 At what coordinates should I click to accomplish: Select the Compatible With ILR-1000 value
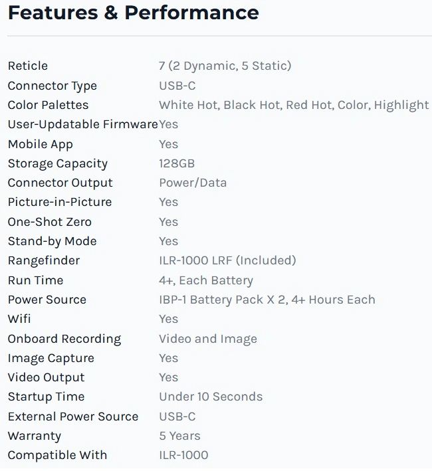point(183,455)
